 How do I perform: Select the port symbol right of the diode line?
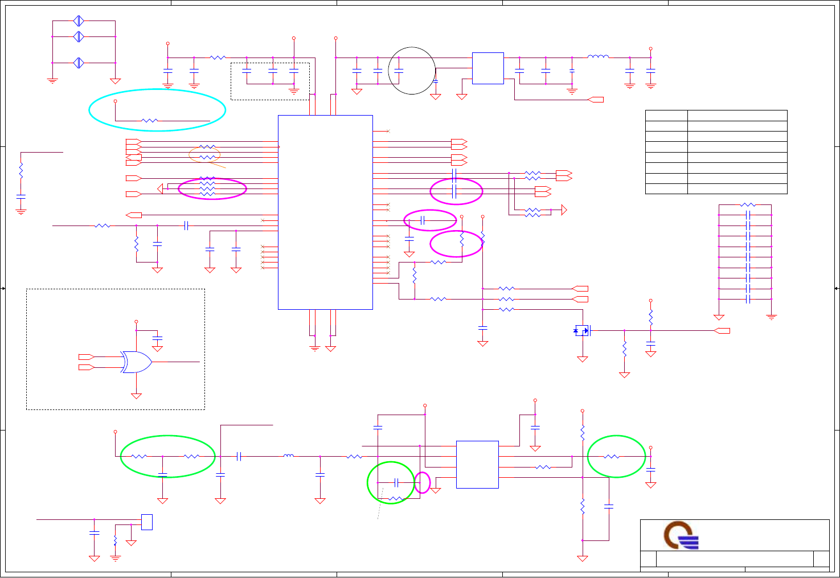[722, 330]
